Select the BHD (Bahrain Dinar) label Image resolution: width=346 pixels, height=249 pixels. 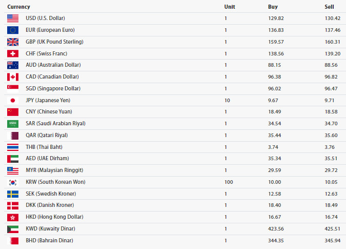[x=49, y=240]
